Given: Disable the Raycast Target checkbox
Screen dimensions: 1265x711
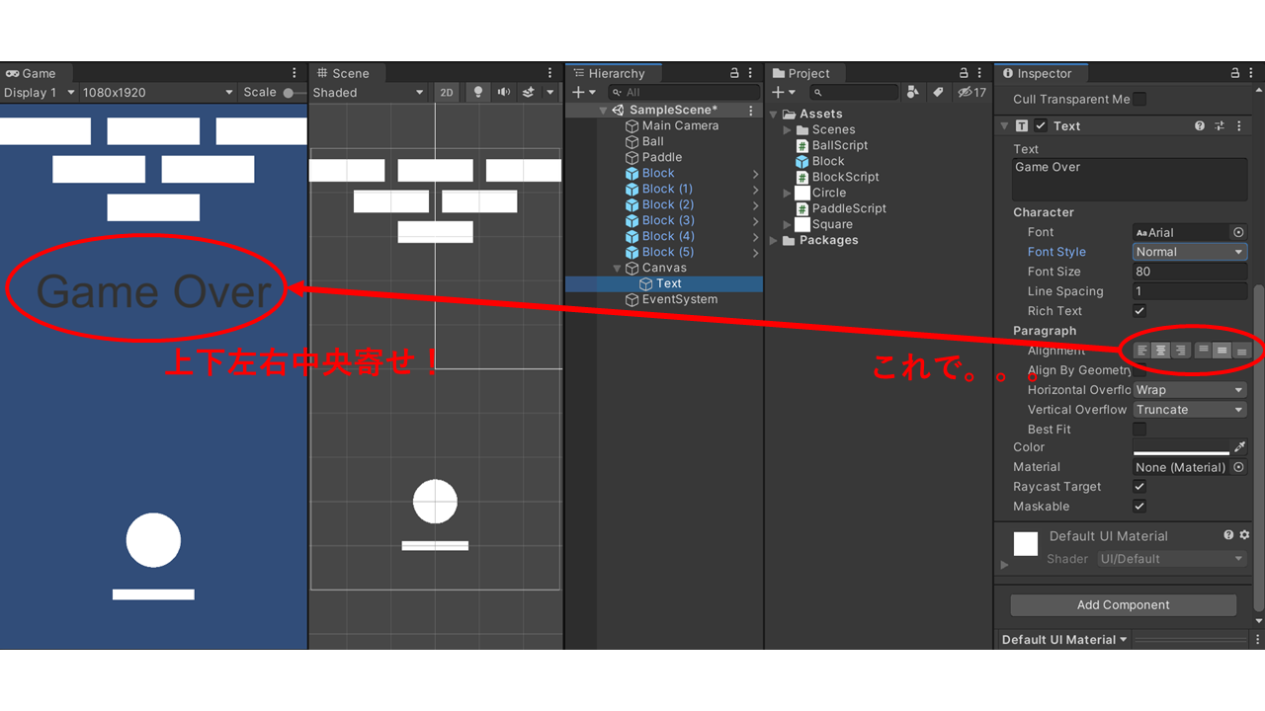Looking at the screenshot, I should click(x=1139, y=487).
